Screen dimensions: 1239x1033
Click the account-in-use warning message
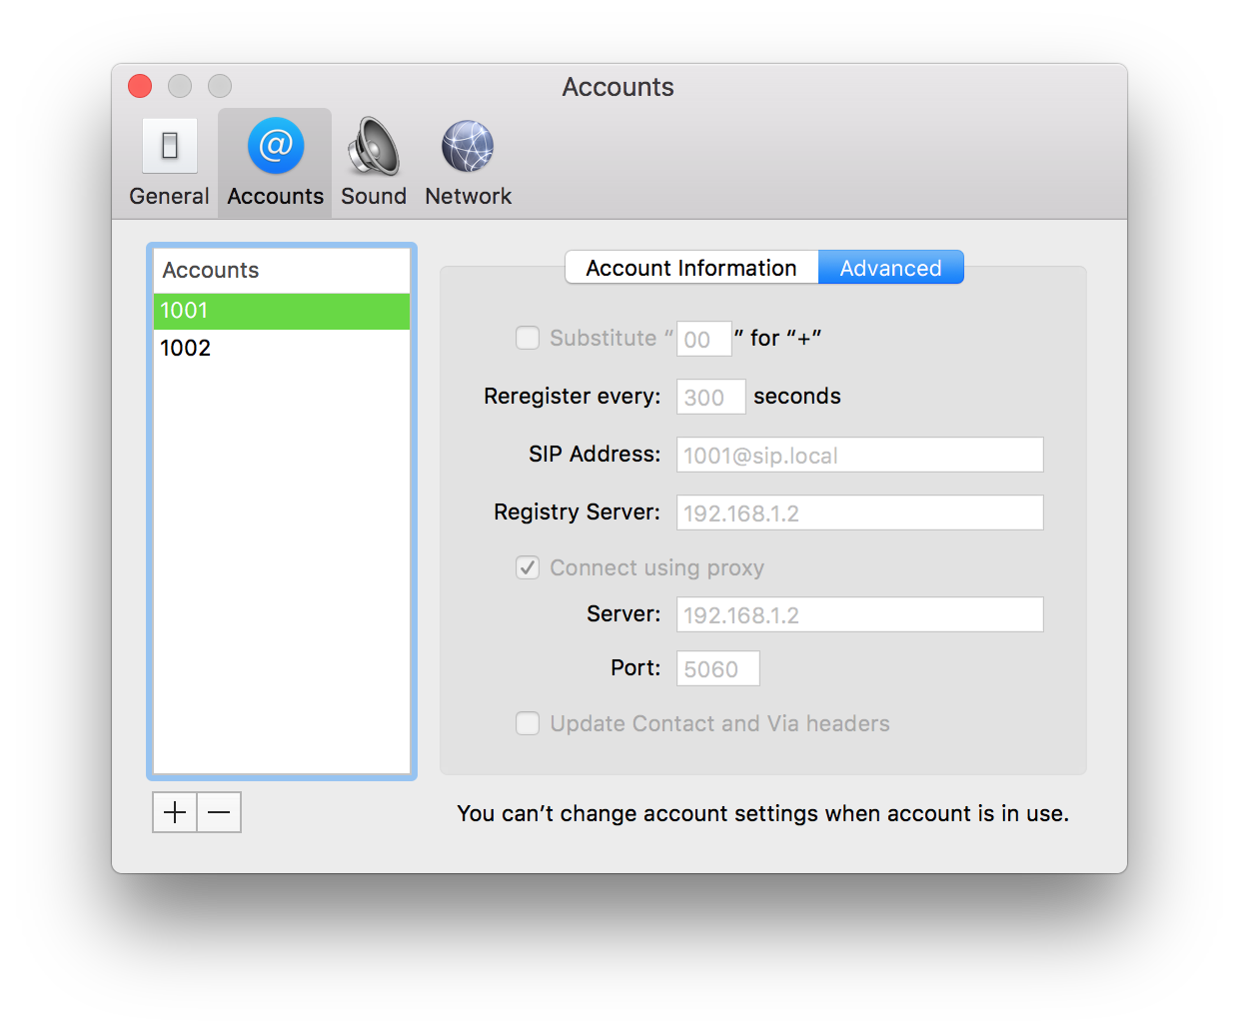pyautogui.click(x=763, y=813)
